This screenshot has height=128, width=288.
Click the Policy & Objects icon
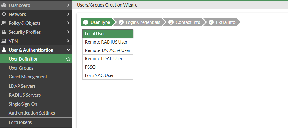(x=4, y=23)
